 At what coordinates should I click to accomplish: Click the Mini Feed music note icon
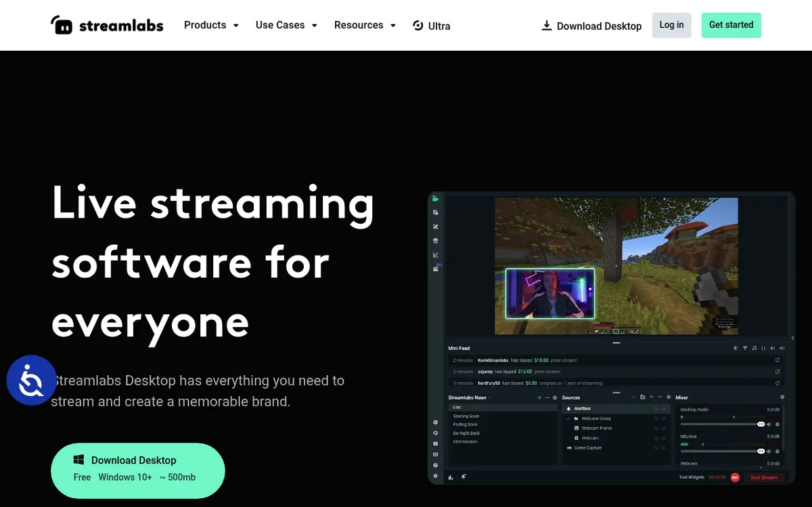(x=754, y=348)
